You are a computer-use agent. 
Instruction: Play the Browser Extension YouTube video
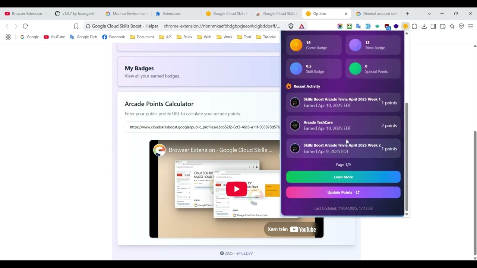click(236, 189)
